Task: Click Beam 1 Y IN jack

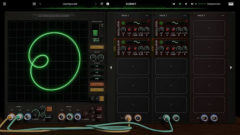Action: [x=20, y=117]
